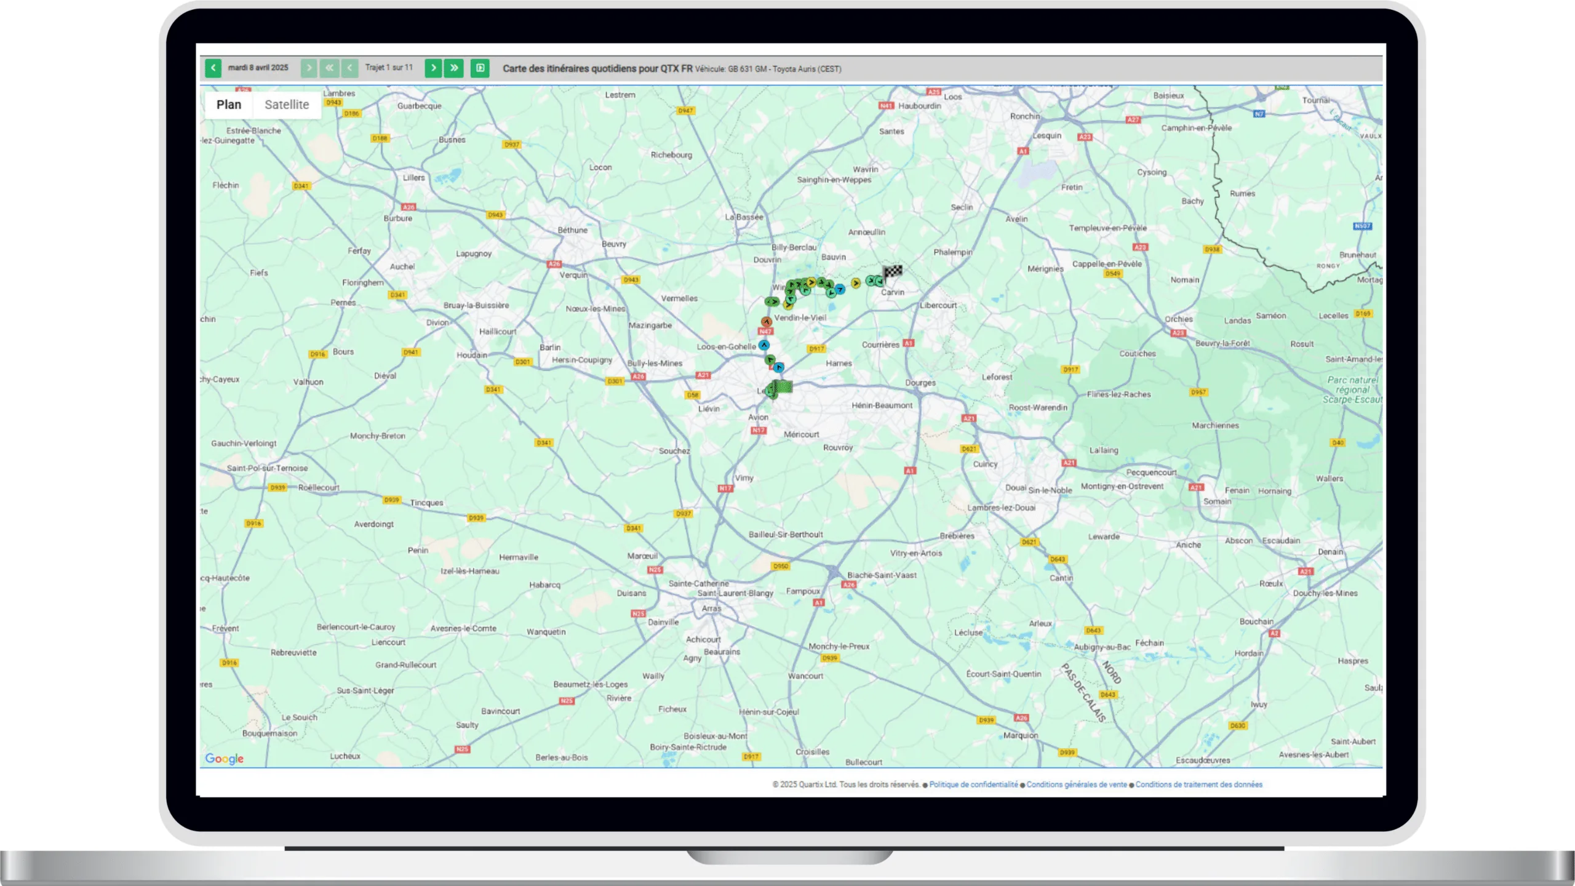Click the Lillers label on the map
The image size is (1575, 886).
(413, 178)
